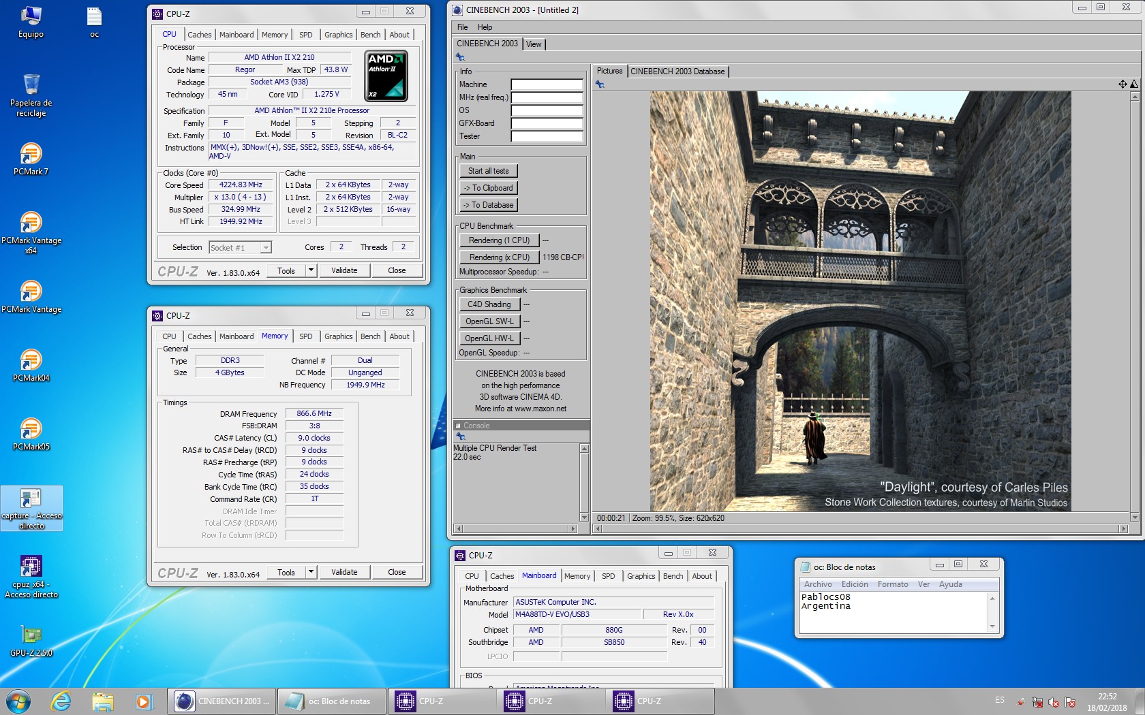
Task: Launch PCMark05 desktop shortcut
Action: point(31,434)
